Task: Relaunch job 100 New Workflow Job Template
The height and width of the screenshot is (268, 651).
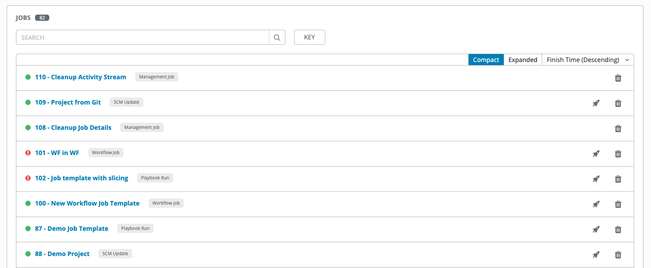Action: (596, 204)
